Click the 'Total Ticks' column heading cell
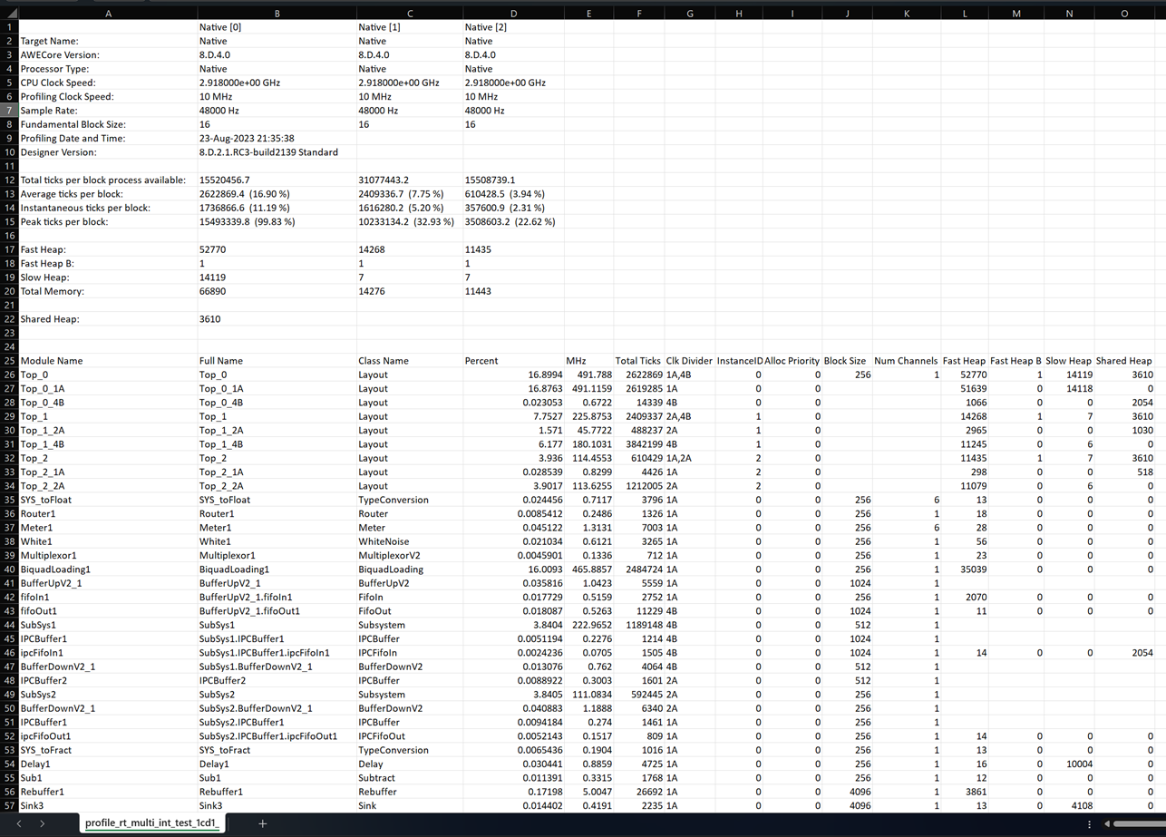Viewport: 1166px width, 837px height. tap(637, 361)
